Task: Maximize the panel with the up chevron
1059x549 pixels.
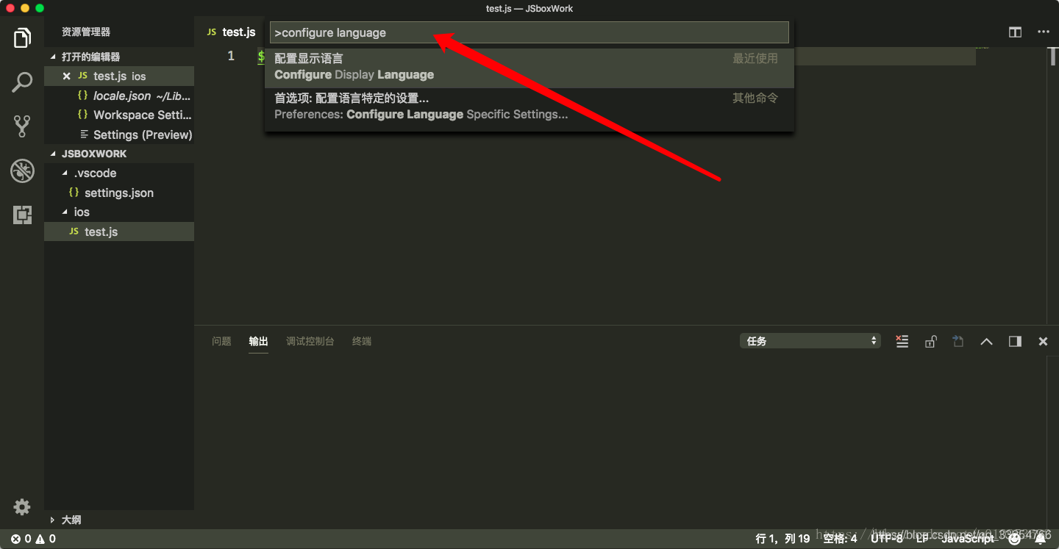Action: [986, 341]
